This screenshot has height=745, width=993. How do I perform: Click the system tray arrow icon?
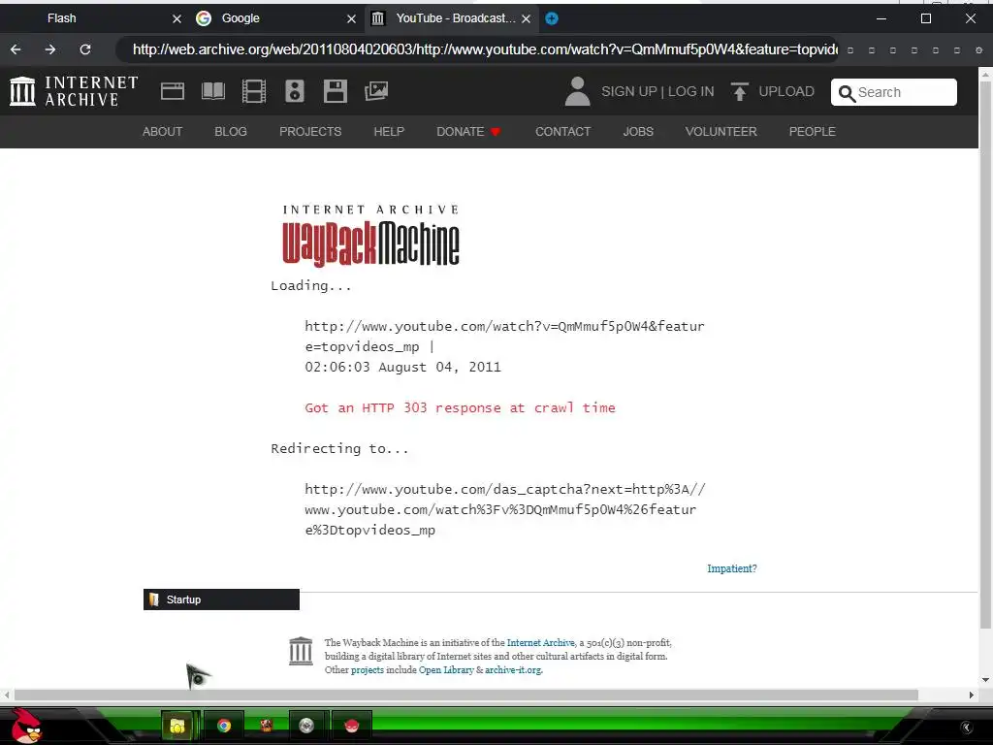[967, 728]
